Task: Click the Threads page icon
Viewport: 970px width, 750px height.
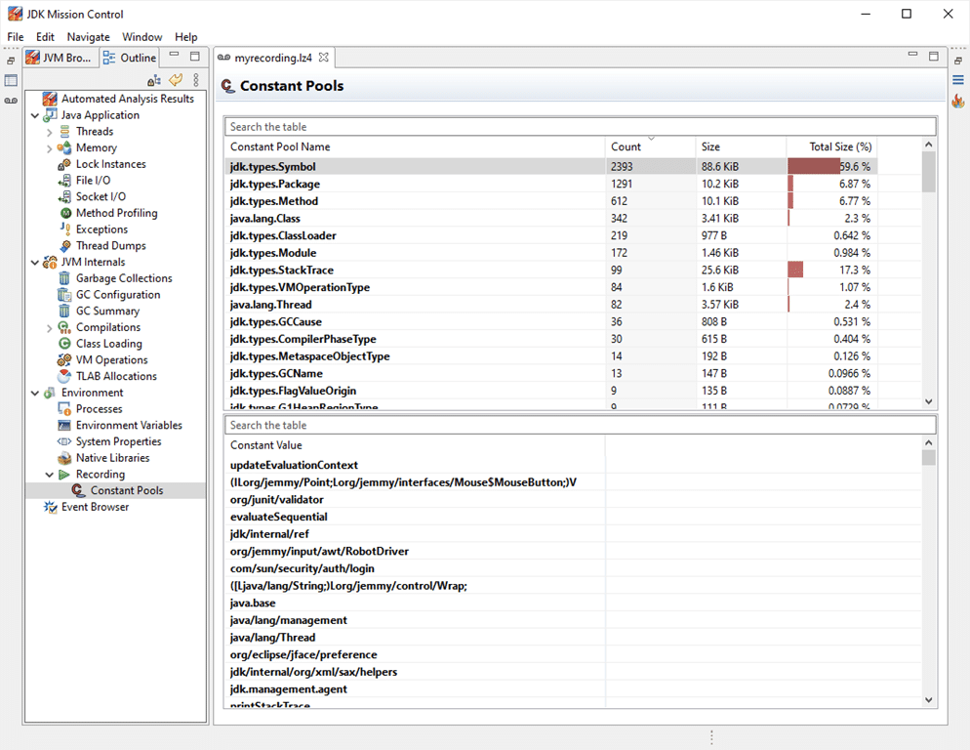Action: [64, 131]
